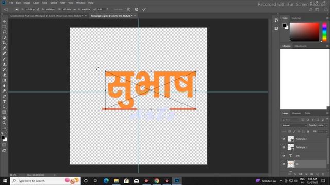Open the Layers panel menu
330x185 pixels.
coord(327,113)
